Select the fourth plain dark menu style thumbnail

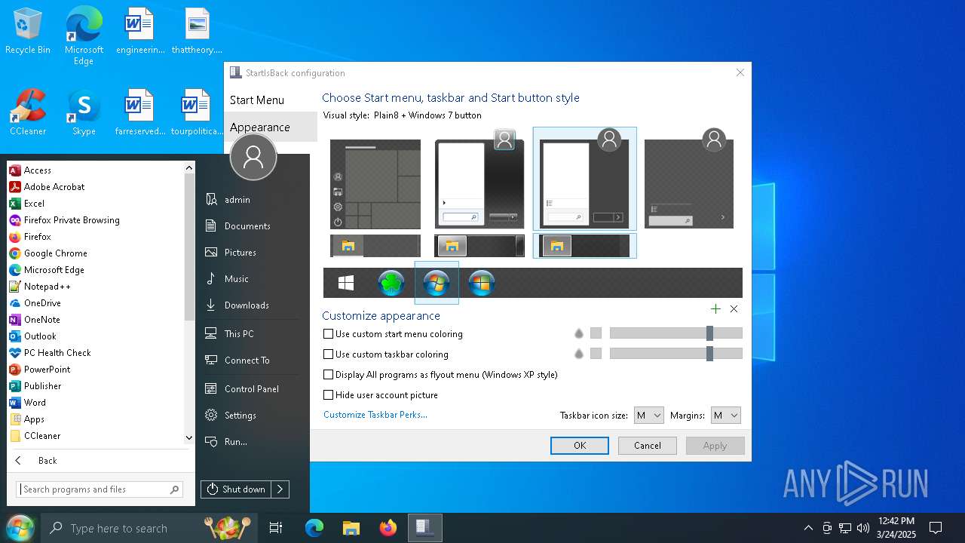coord(689,184)
